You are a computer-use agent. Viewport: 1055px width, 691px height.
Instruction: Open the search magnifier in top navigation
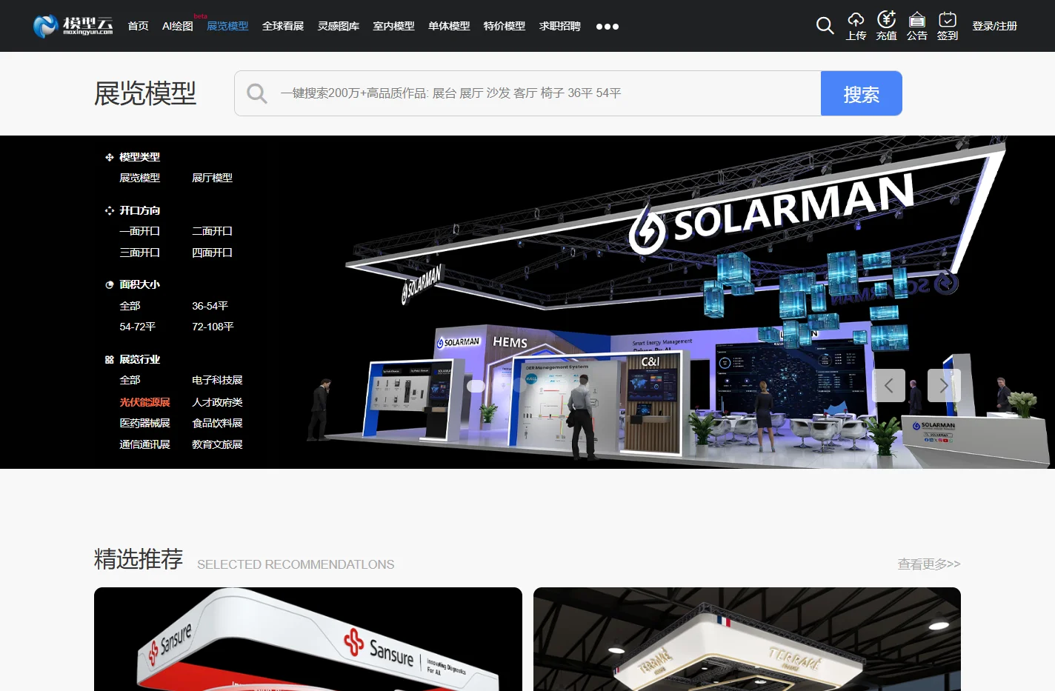coord(825,25)
